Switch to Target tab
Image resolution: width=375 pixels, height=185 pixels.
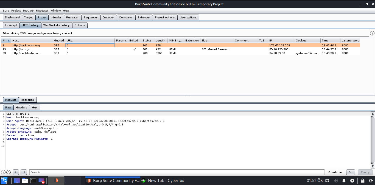[x=28, y=17]
